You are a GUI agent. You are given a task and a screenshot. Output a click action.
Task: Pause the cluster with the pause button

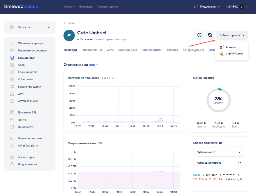pos(199,35)
